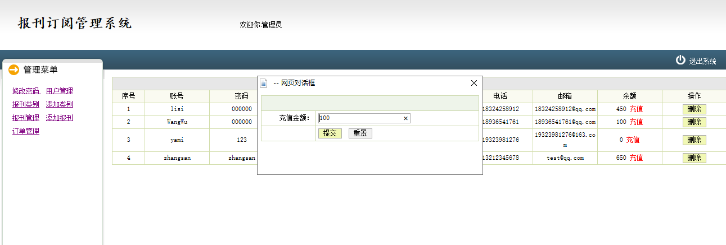
Task: Select the 操作 column header
Action: pos(694,96)
